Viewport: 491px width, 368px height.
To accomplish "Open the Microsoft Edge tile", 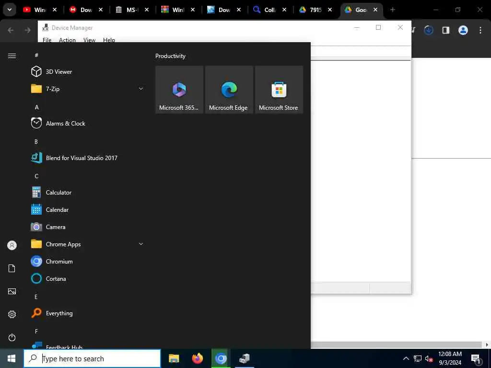I will click(229, 90).
